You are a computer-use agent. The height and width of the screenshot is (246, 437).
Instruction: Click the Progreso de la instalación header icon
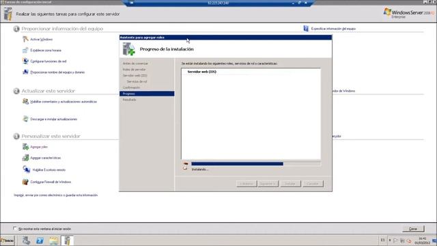pos(129,49)
